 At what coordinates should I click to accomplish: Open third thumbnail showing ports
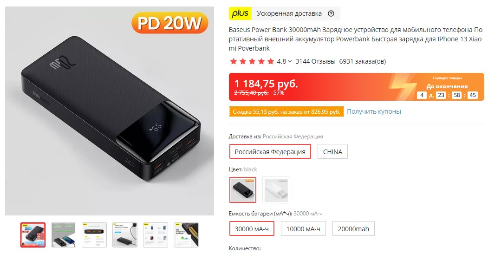pos(94,235)
